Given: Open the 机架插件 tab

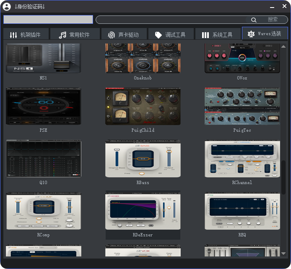Looking at the screenshot, I should 26,34.
